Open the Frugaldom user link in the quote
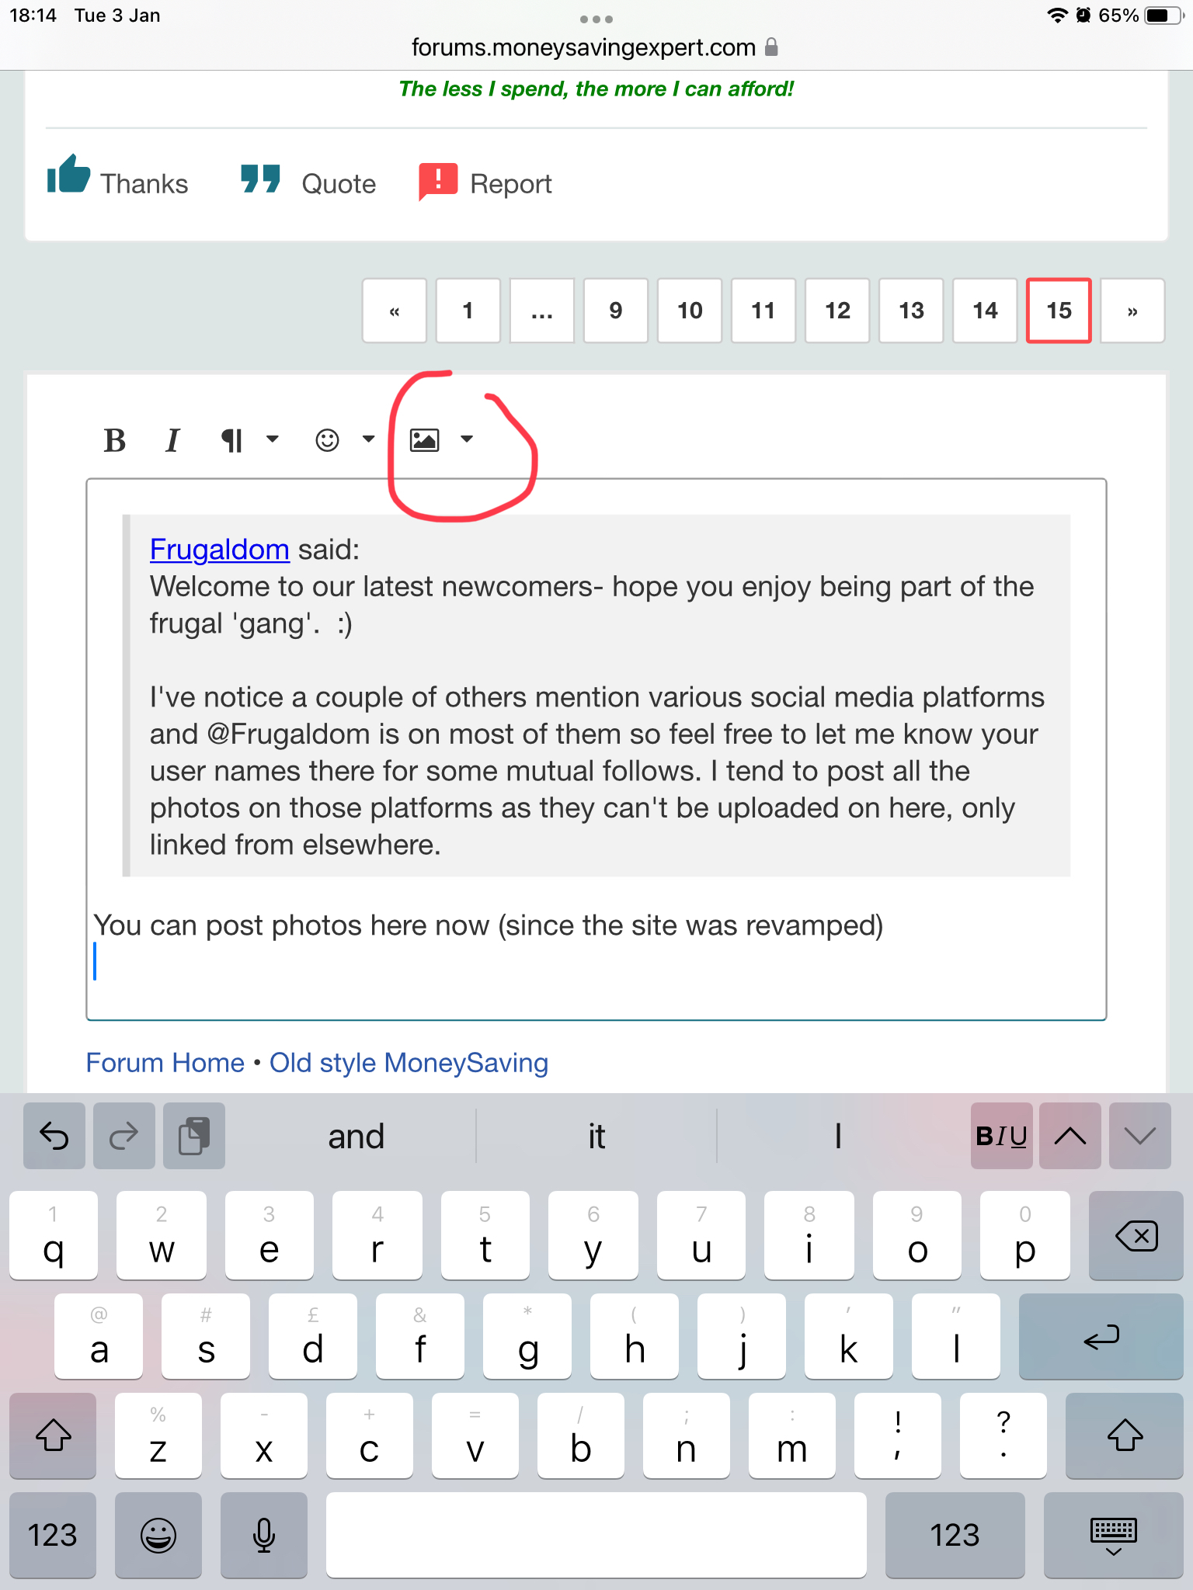Image resolution: width=1193 pixels, height=1590 pixels. coord(220,550)
